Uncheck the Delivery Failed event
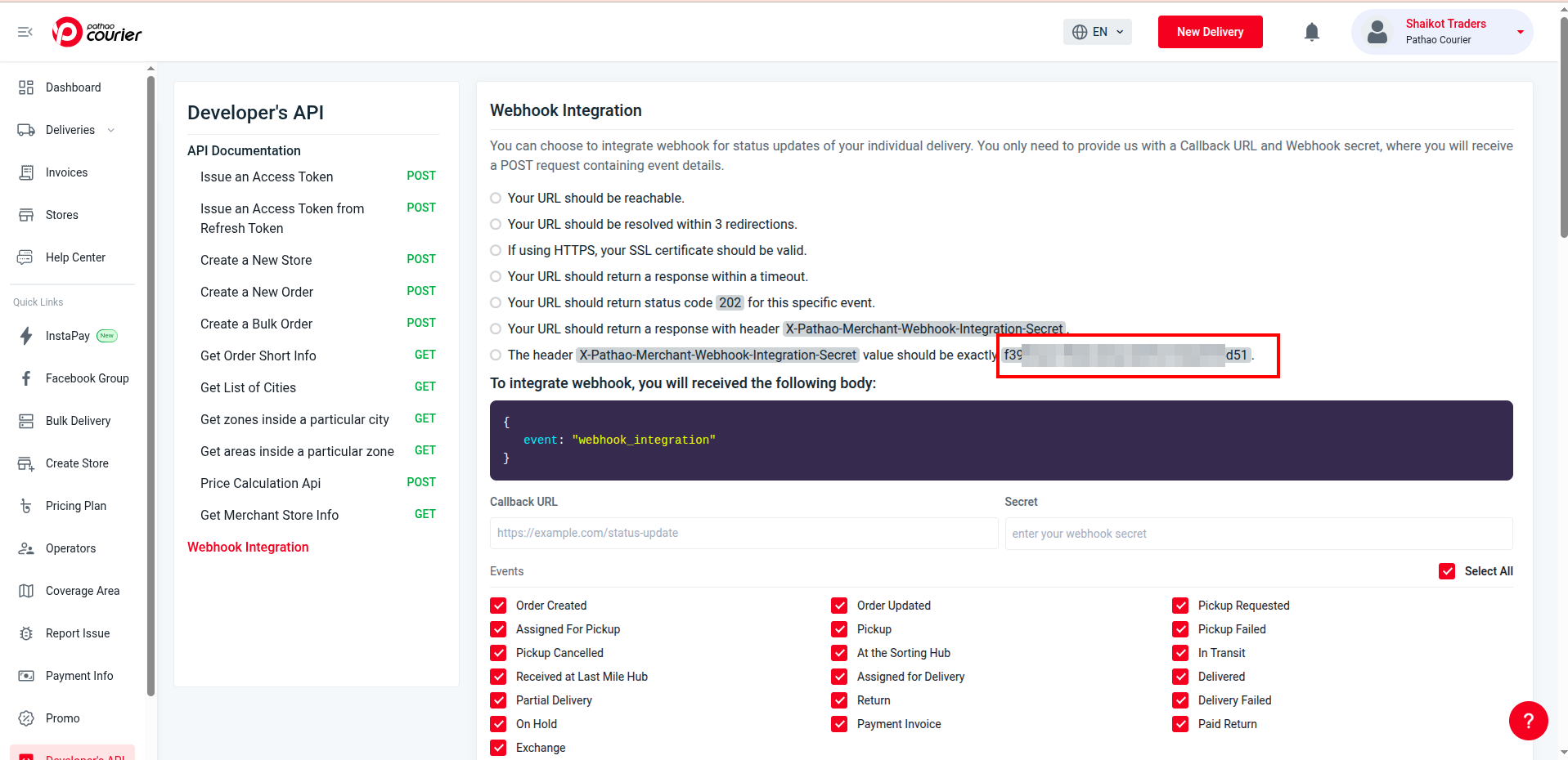This screenshot has width=1568, height=760. click(1180, 700)
